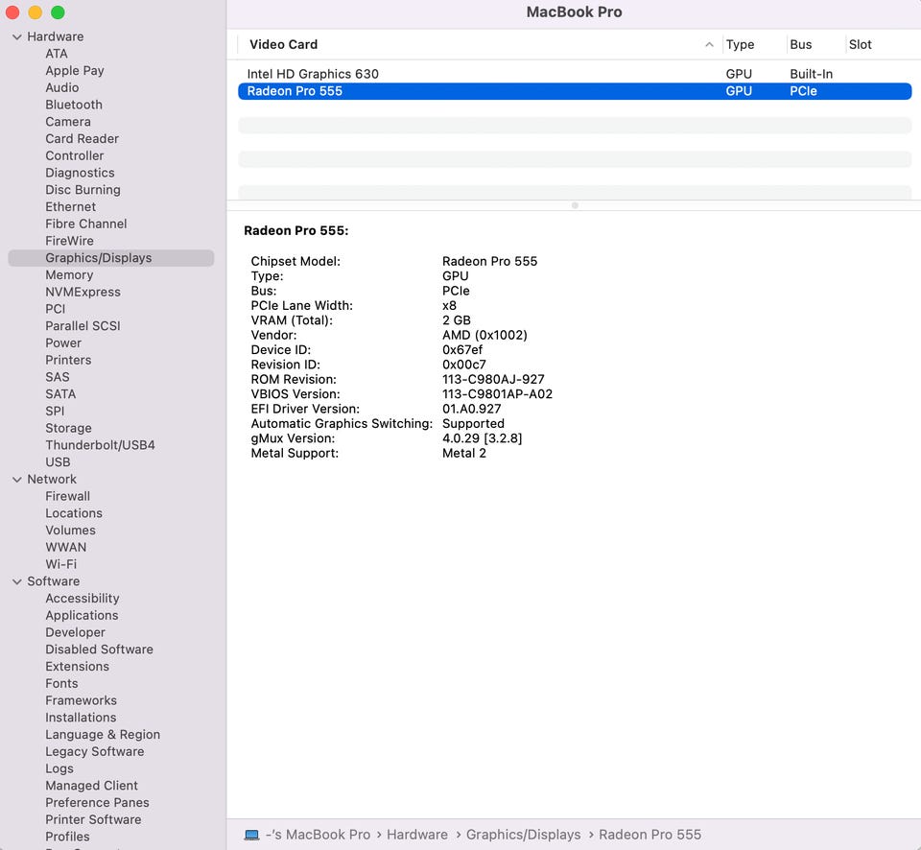
Task: Select NVMExpress in the sidebar
Action: point(83,292)
